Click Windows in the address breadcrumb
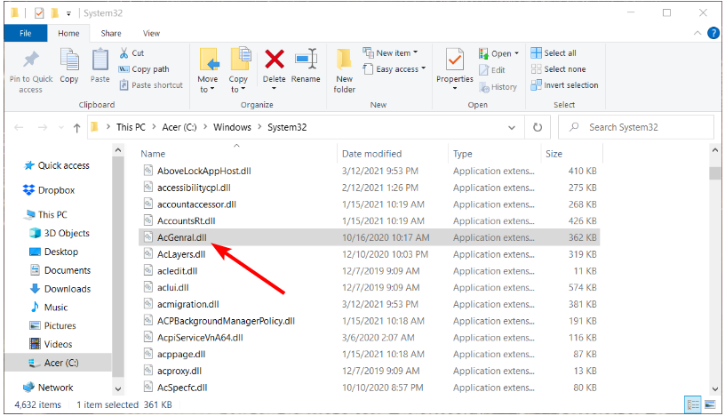 (x=232, y=127)
